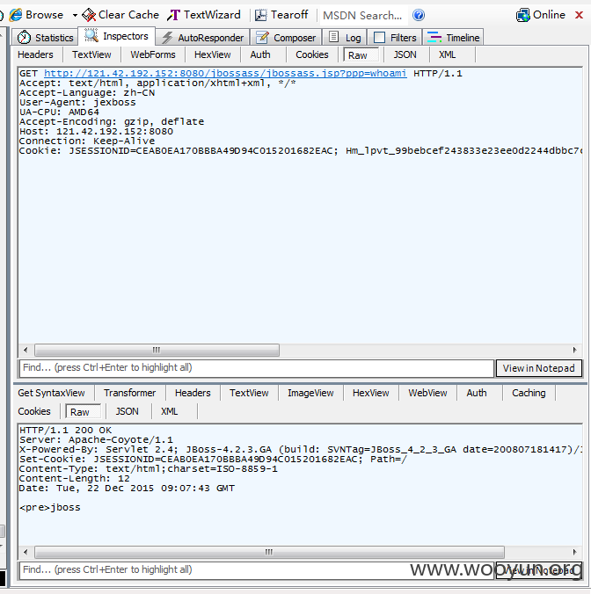Screen dimensions: 591x594
Task: Select the Inspectors tab
Action: (x=117, y=36)
